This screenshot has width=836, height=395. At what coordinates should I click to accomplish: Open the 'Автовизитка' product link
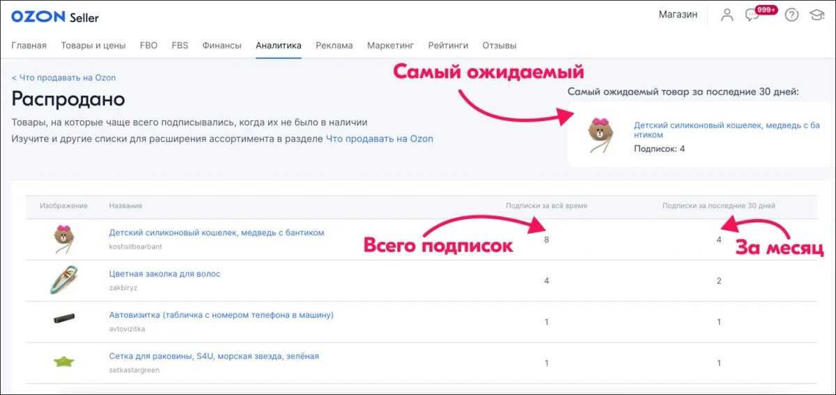pyautogui.click(x=222, y=314)
